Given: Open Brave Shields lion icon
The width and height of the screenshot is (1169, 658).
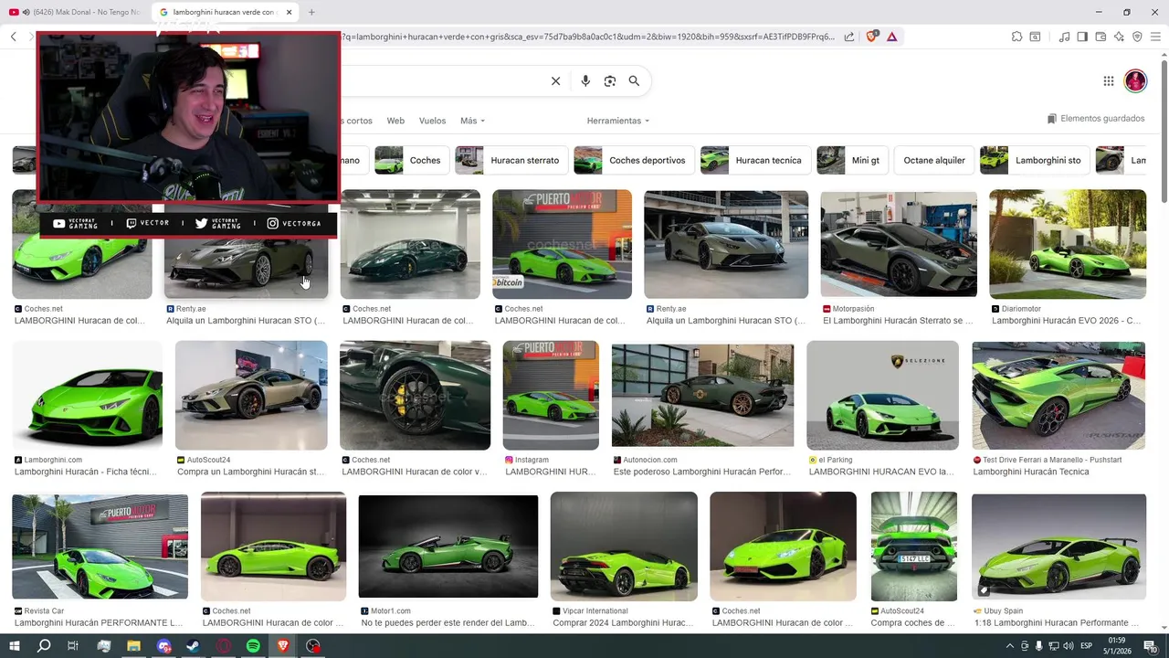Looking at the screenshot, I should [x=871, y=37].
